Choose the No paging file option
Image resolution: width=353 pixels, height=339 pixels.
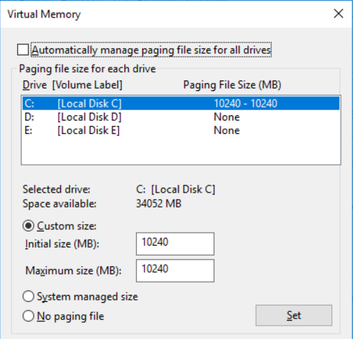pos(29,317)
